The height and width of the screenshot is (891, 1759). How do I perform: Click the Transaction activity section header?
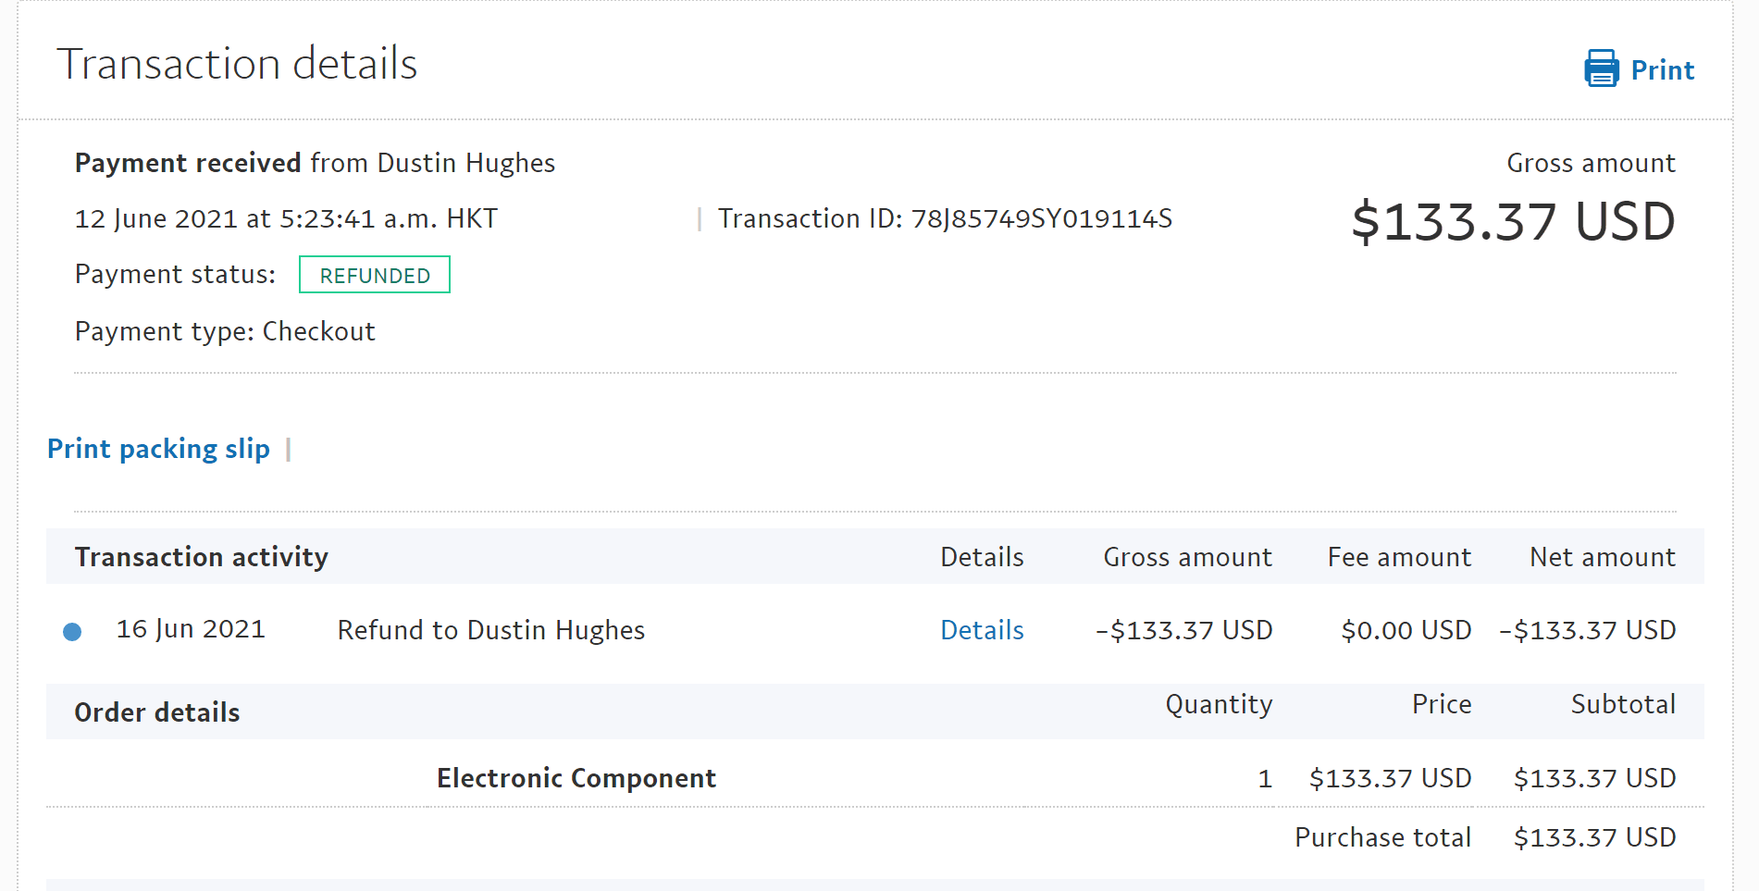202,557
